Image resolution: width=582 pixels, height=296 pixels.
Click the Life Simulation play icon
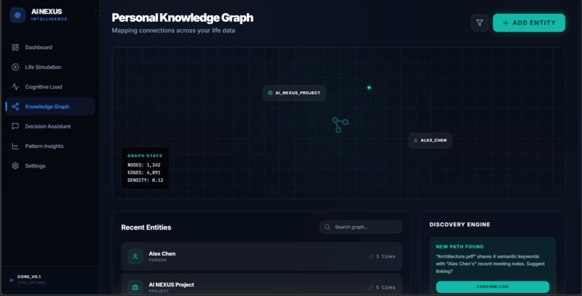(15, 67)
